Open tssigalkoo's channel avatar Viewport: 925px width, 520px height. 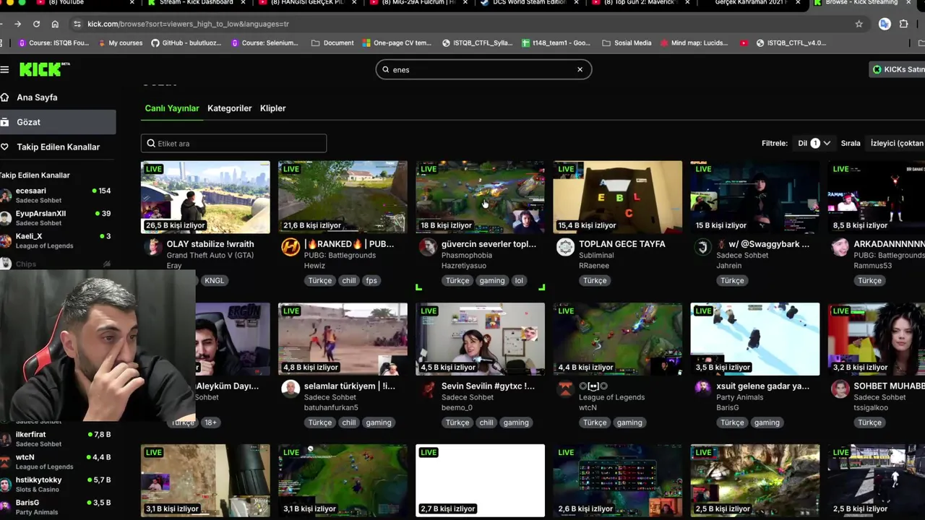click(x=840, y=389)
